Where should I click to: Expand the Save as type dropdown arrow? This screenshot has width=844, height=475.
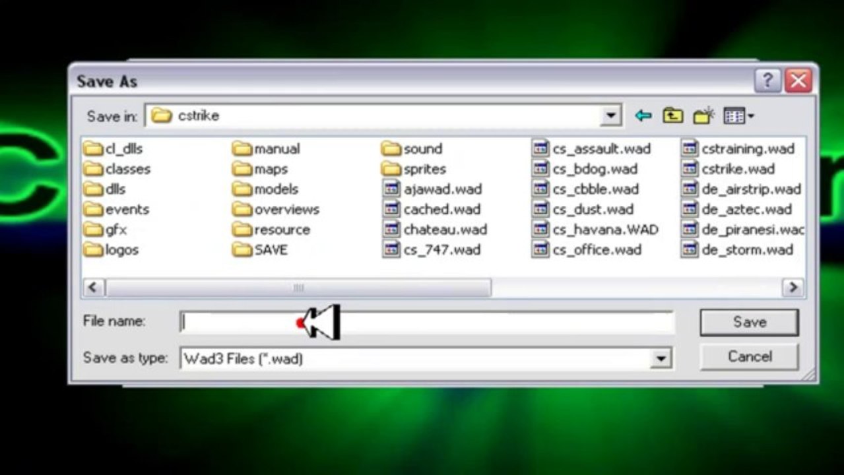(661, 359)
